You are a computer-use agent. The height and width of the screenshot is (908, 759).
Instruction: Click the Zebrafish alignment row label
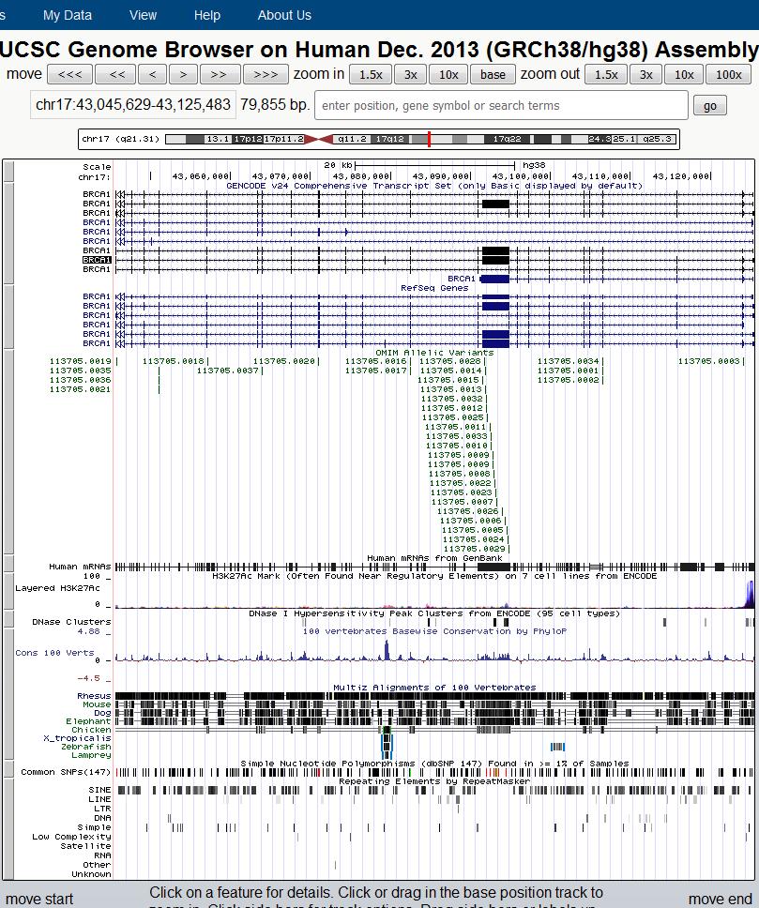click(x=85, y=747)
